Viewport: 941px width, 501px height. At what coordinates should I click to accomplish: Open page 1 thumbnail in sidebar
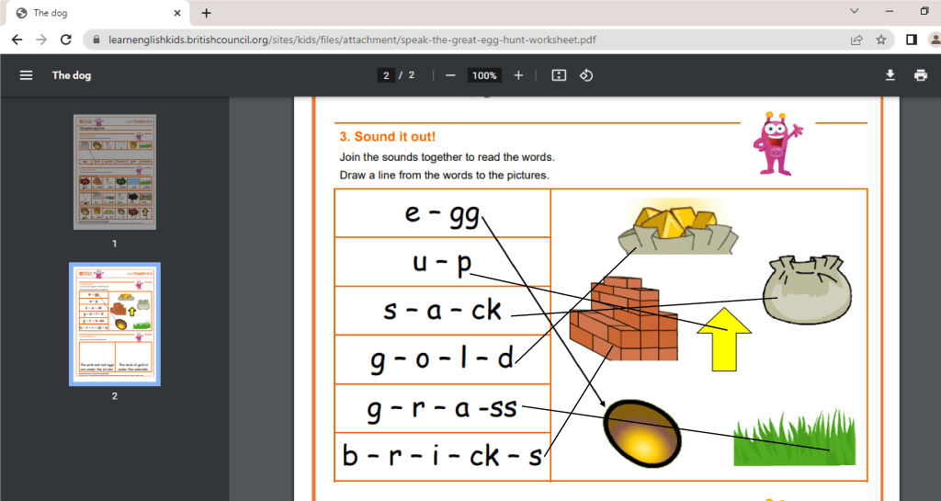pyautogui.click(x=114, y=172)
